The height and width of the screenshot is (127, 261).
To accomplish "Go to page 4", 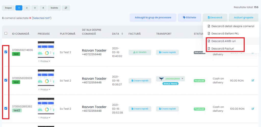I will [43, 8].
